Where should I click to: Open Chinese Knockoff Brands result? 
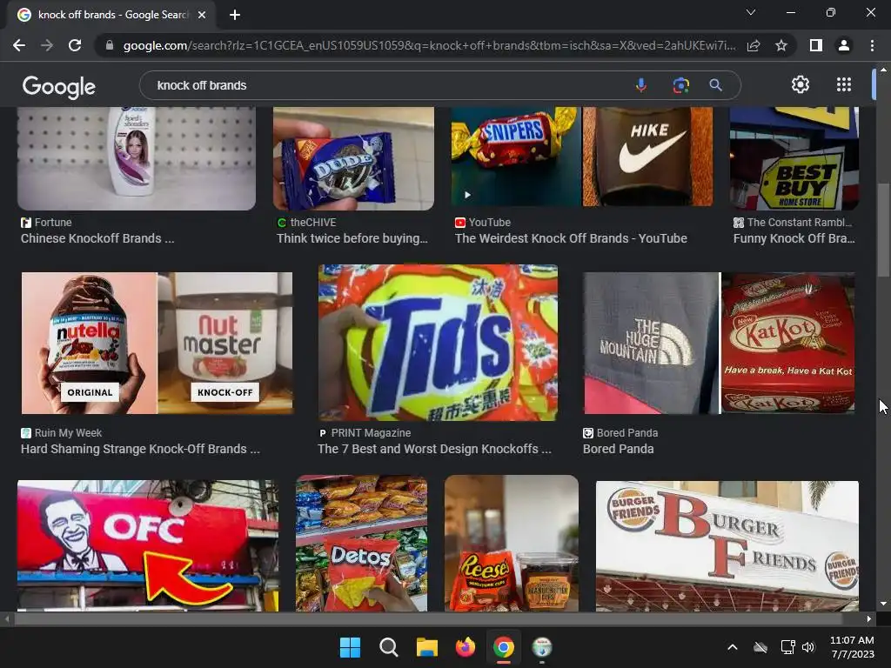[x=97, y=238]
